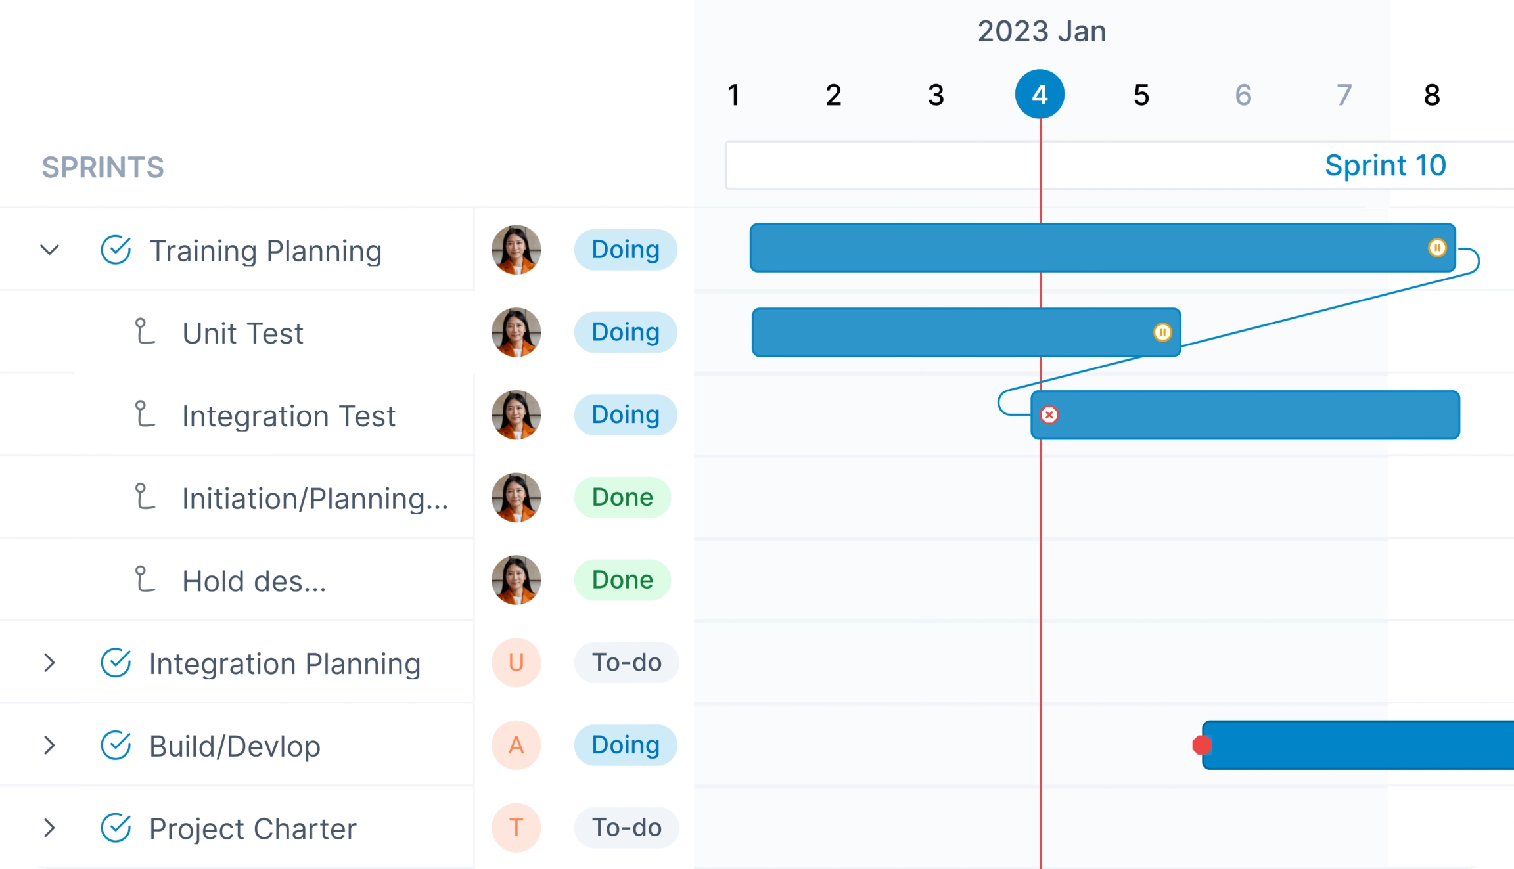Open Sprint 10 in the timeline header
Viewport: 1514px width, 869px height.
(x=1387, y=165)
